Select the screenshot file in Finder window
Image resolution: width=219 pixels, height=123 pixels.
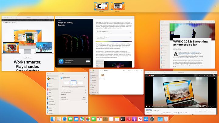[x=102, y=77]
